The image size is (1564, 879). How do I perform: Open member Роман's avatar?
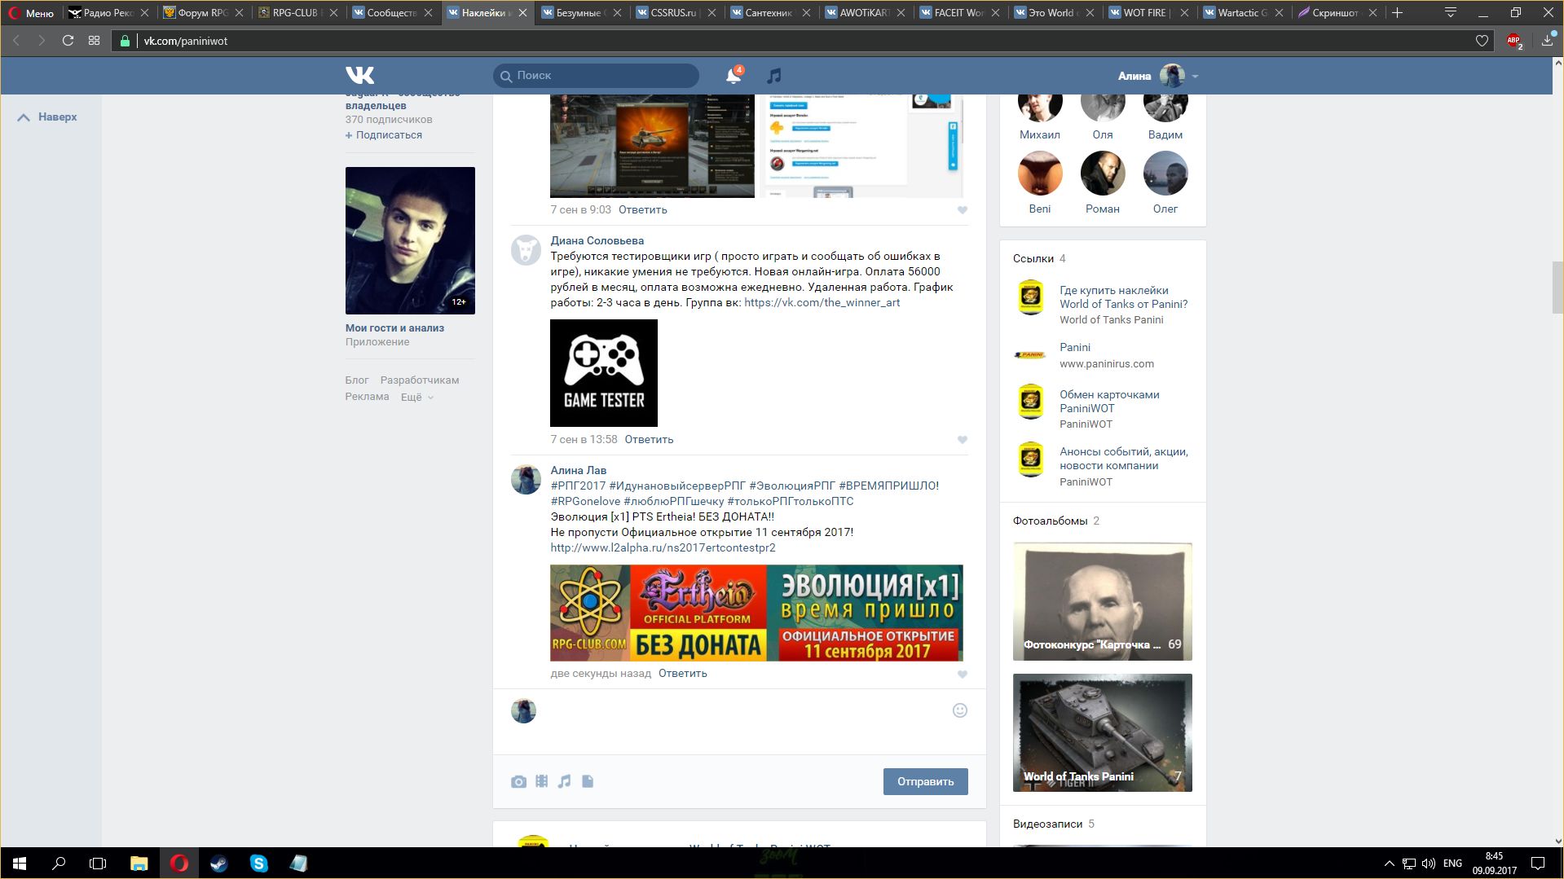coord(1102,174)
